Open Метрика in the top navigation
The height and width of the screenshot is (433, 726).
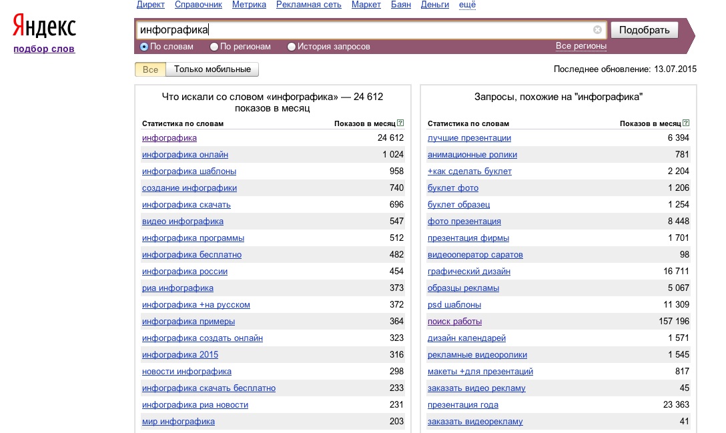click(x=249, y=5)
